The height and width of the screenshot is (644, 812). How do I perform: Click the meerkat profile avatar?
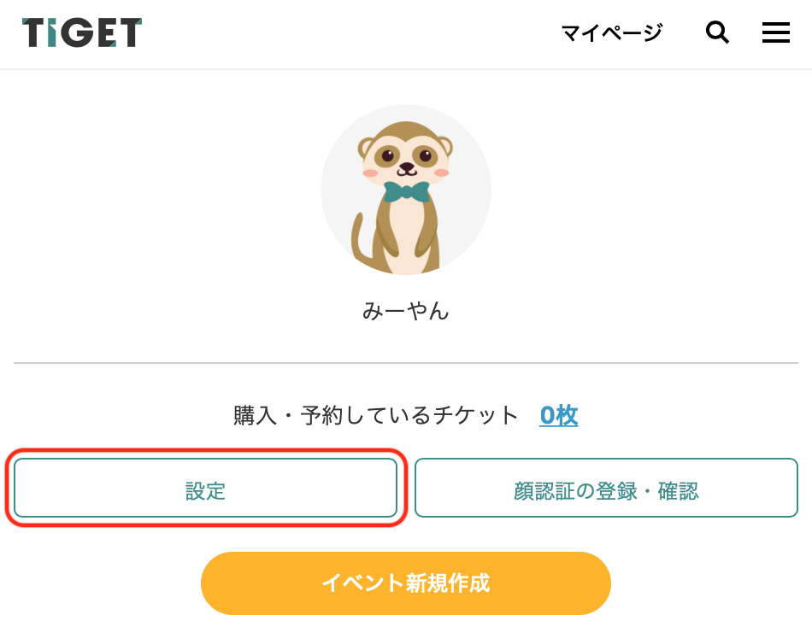(406, 190)
